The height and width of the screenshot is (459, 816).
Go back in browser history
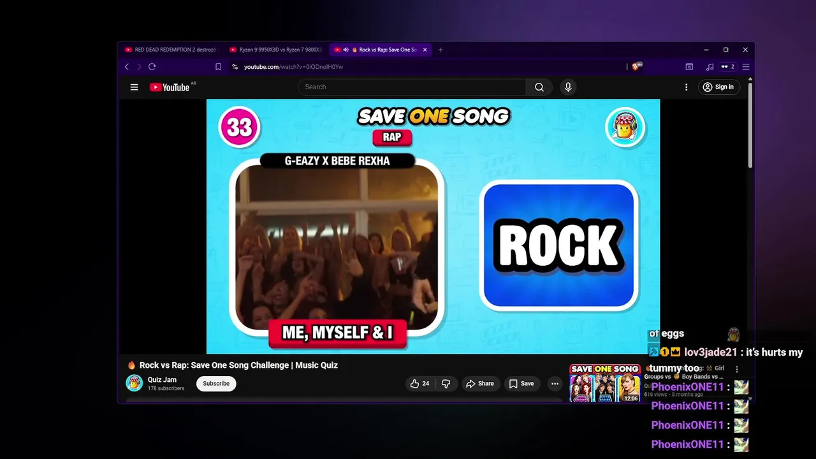(127, 67)
